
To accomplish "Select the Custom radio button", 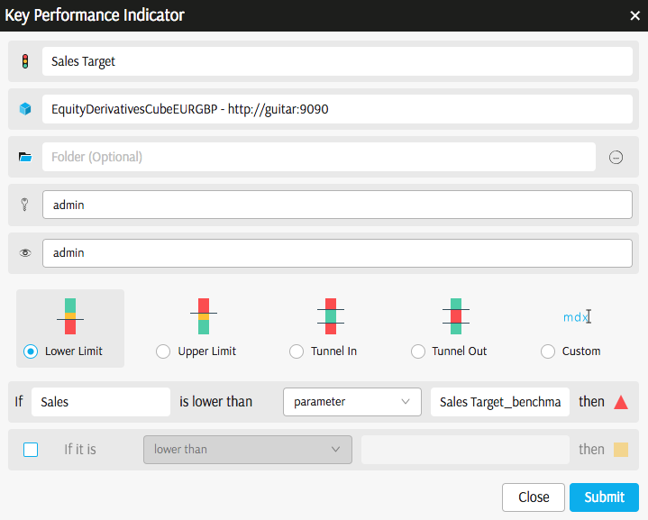I will [548, 351].
